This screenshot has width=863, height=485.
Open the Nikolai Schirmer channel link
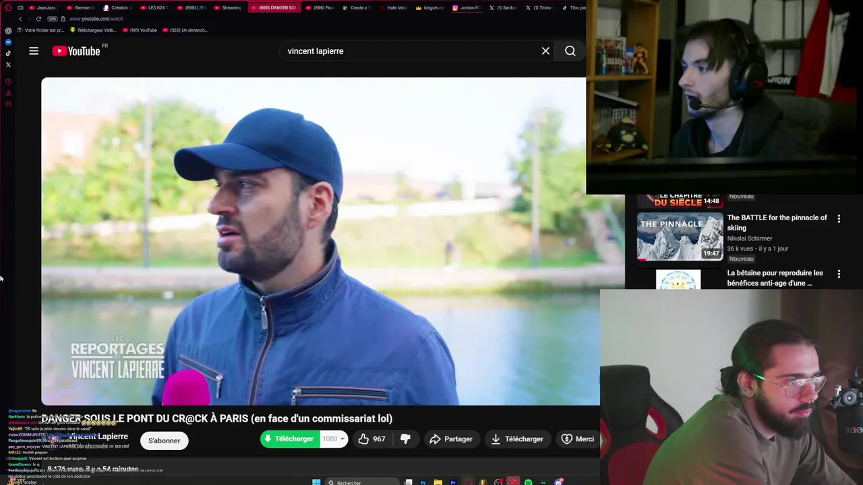point(750,238)
